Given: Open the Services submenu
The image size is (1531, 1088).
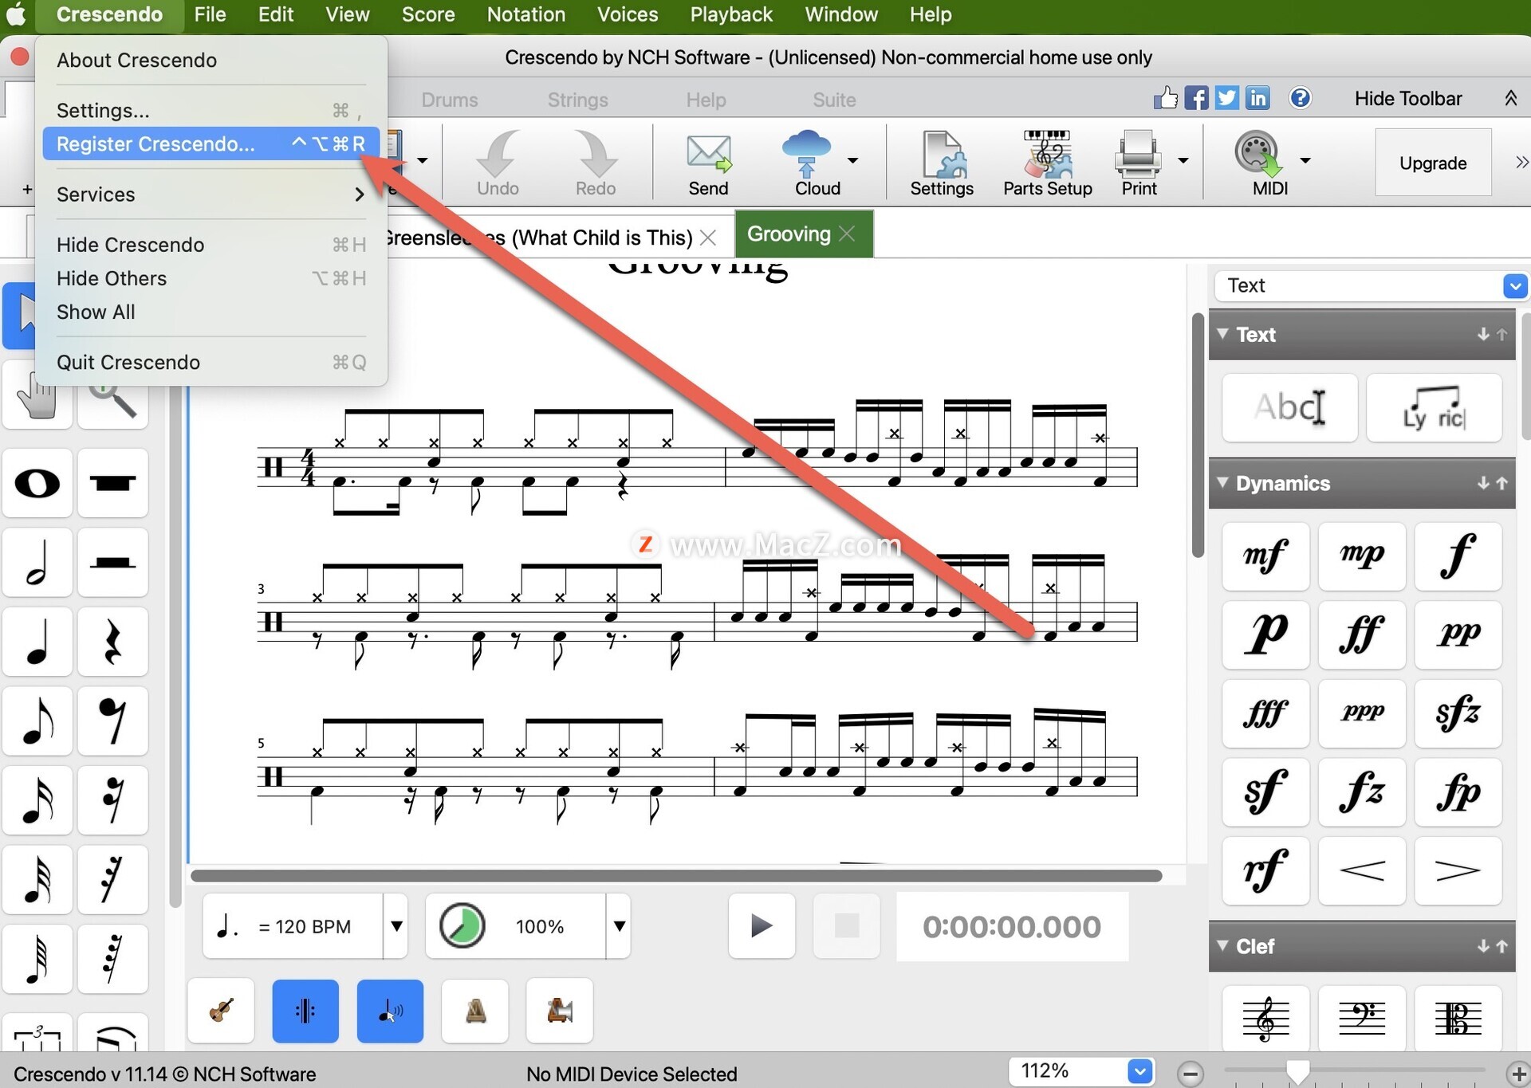Looking at the screenshot, I should (211, 194).
